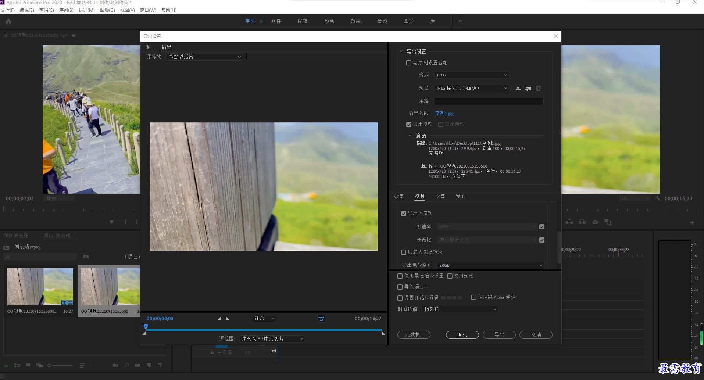Toggle the frame rate match source checkbox
This screenshot has width=704, height=380.
pyautogui.click(x=542, y=227)
